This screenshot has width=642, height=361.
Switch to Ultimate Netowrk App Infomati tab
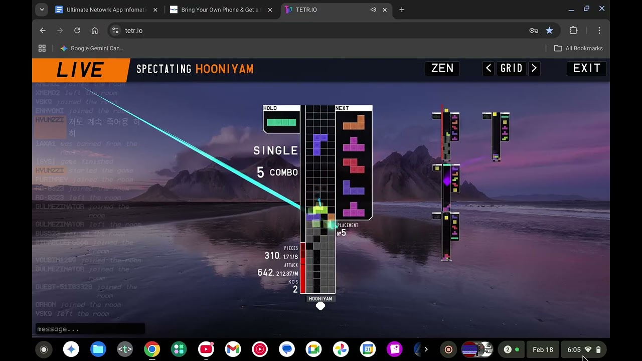106,10
